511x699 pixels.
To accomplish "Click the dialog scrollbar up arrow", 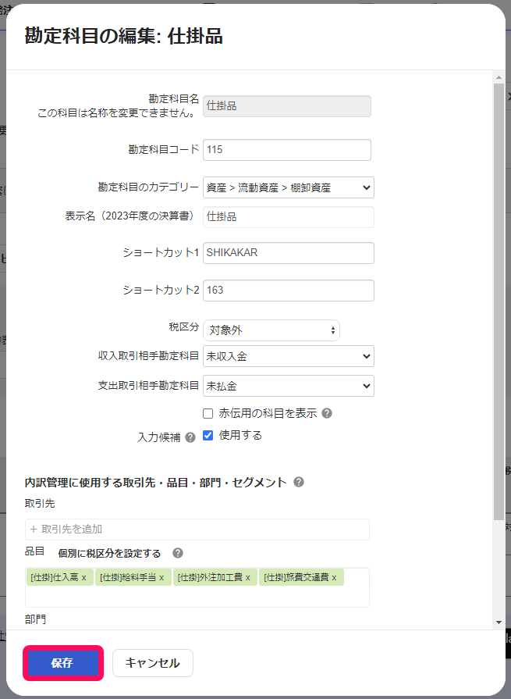I will 499,77.
